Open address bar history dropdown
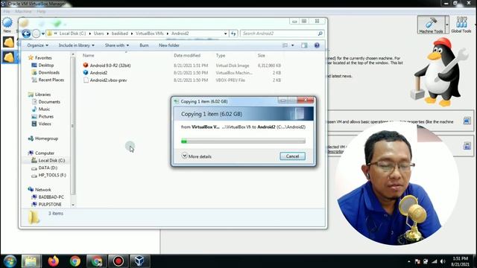 225,33
